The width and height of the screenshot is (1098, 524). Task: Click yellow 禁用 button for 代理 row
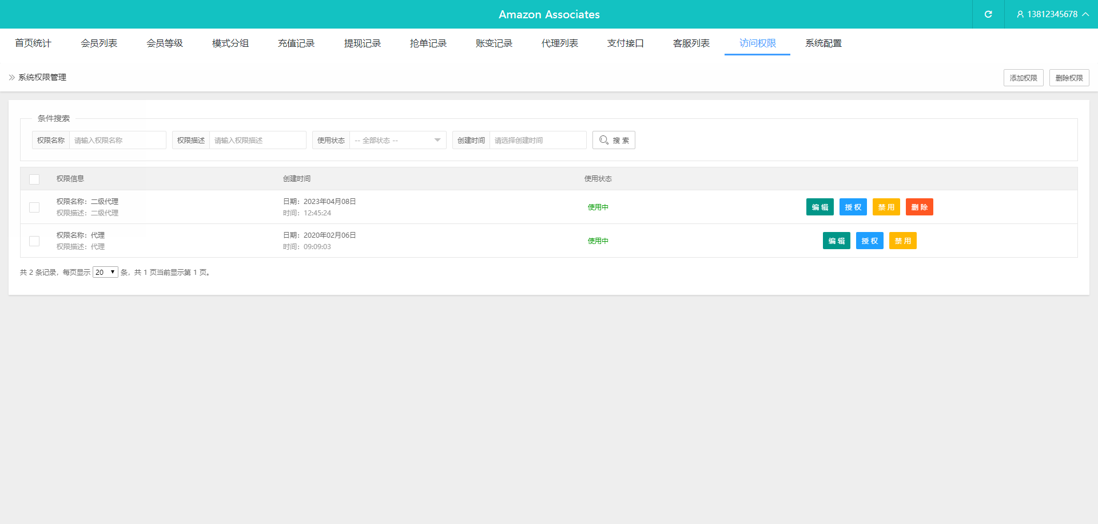[x=902, y=241]
